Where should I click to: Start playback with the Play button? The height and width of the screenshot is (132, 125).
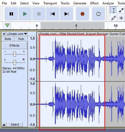click(x=25, y=14)
